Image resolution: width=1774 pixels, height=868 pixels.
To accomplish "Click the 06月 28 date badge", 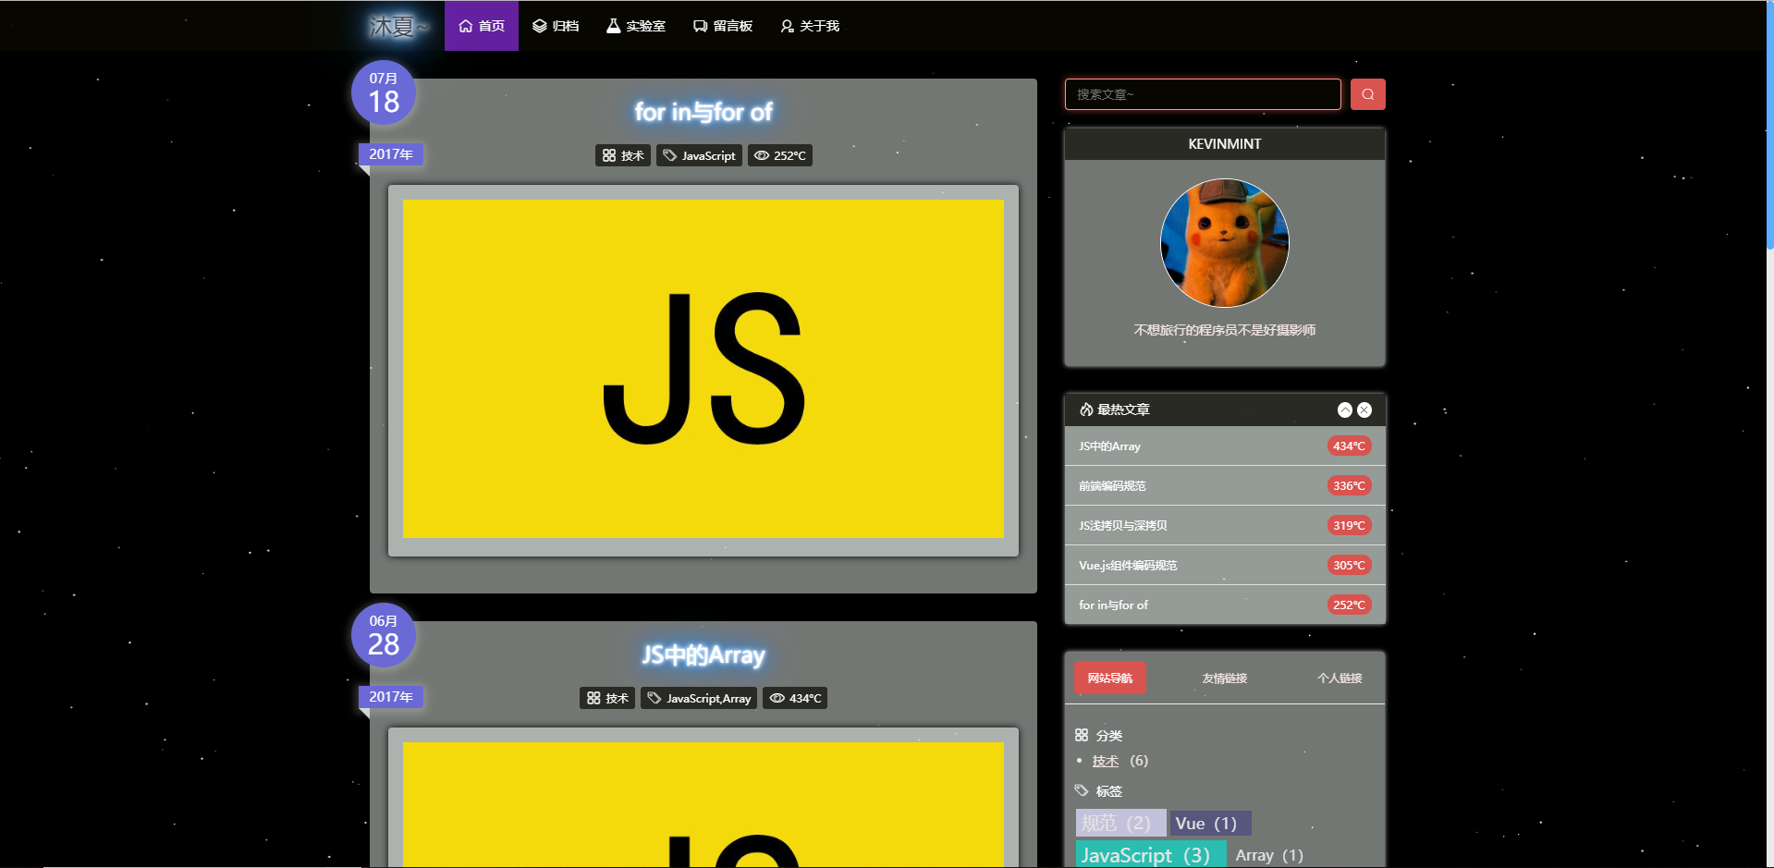I will (x=384, y=635).
